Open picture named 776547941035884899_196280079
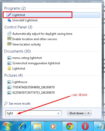Screen dimensions: 105x131 (34, 87)
